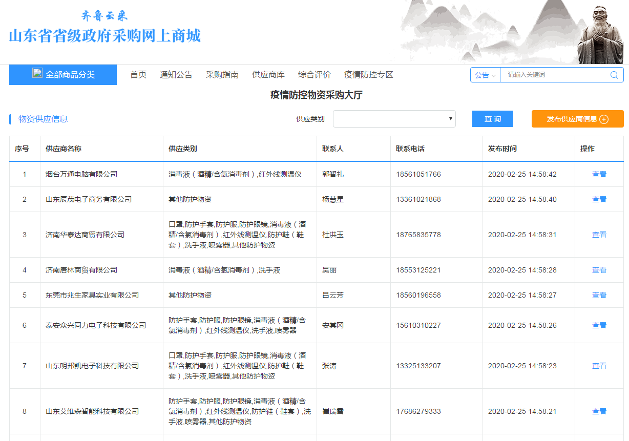This screenshot has height=441, width=629.
Task: Open the 通知公告 menu item
Action: pyautogui.click(x=176, y=75)
